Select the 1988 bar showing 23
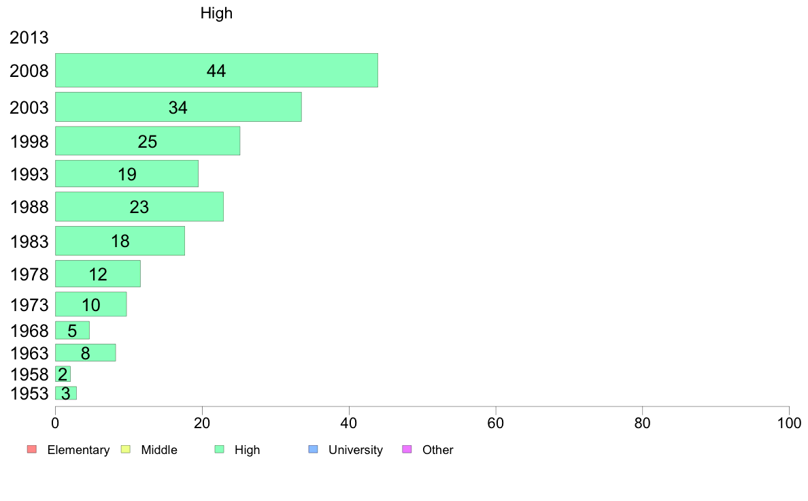 (139, 207)
